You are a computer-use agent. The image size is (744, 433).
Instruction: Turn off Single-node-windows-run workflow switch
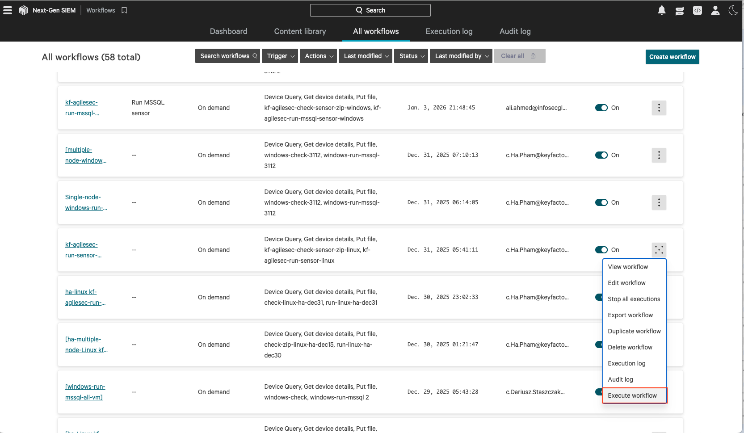point(601,202)
